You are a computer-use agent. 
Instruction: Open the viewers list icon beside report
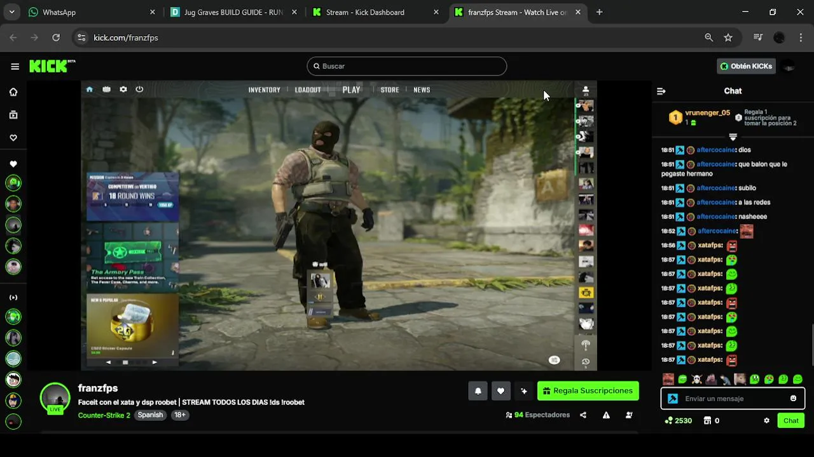[629, 415]
